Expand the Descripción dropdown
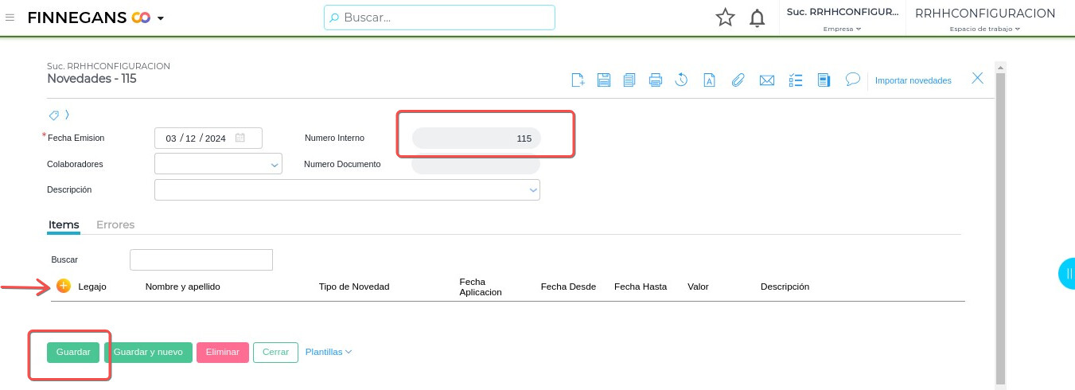 pos(532,190)
